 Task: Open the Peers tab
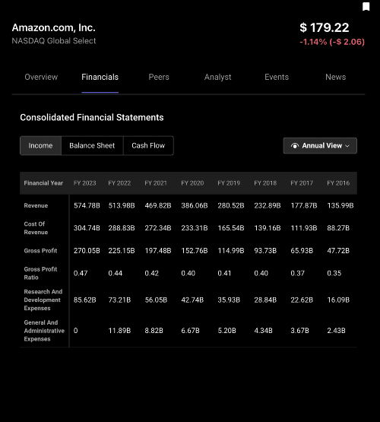pyautogui.click(x=159, y=78)
